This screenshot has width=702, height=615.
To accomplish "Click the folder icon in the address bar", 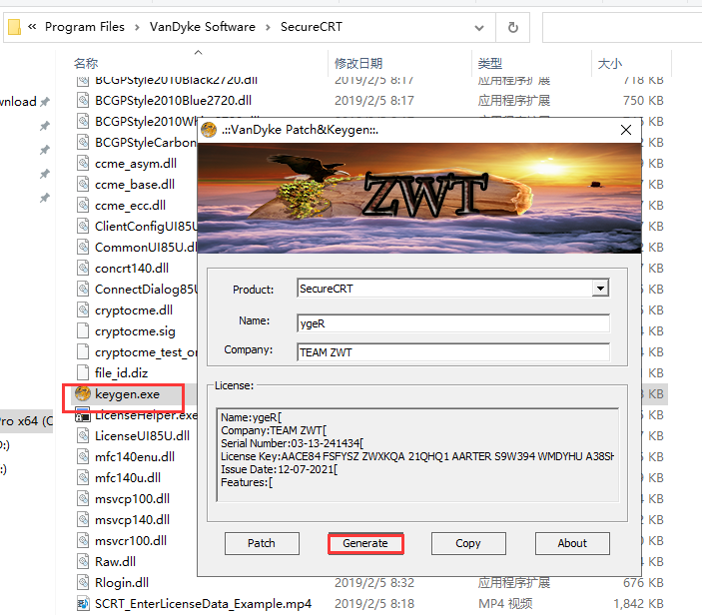I will click(x=15, y=27).
